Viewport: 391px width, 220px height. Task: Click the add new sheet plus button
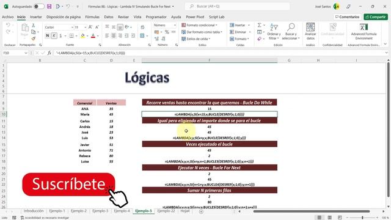tap(201, 211)
